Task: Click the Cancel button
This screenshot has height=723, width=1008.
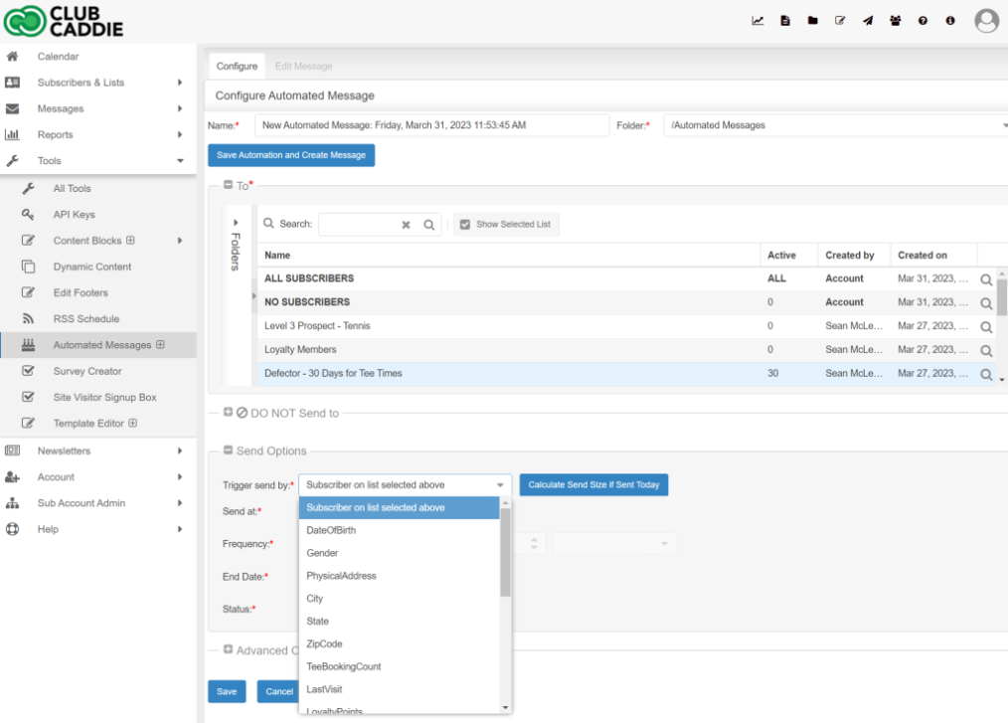Action: (279, 691)
